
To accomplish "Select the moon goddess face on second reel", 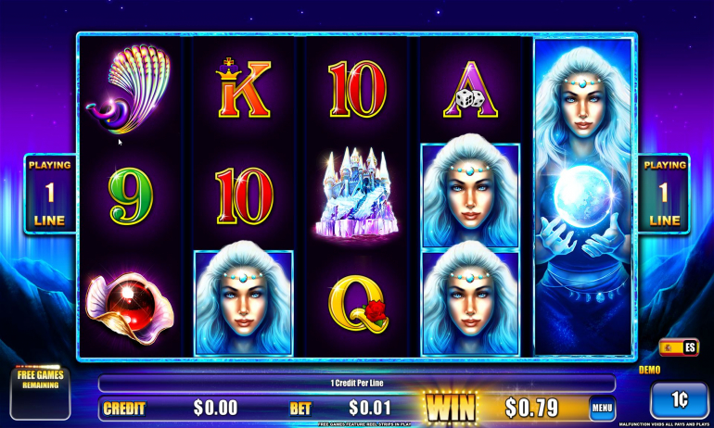I will click(x=244, y=302).
